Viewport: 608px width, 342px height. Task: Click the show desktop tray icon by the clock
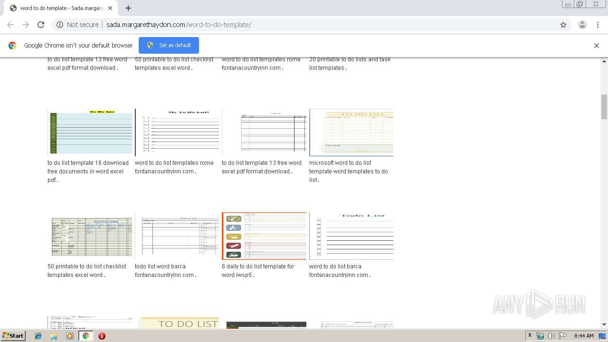[x=603, y=336]
